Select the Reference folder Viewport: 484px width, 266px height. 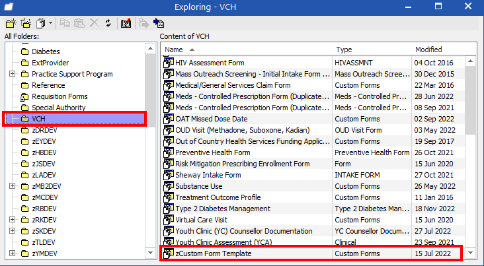click(48, 85)
